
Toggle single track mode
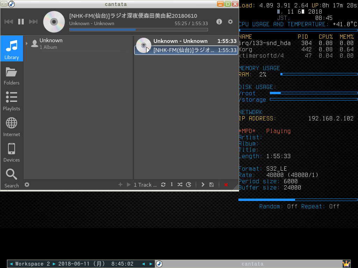click(172, 184)
